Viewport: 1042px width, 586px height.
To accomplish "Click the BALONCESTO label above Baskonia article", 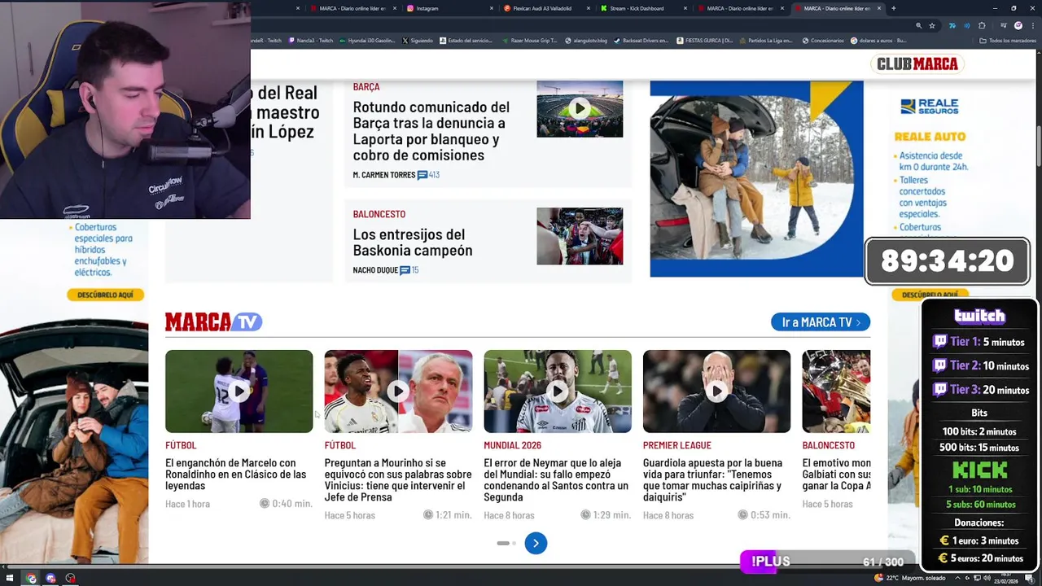I will point(379,214).
